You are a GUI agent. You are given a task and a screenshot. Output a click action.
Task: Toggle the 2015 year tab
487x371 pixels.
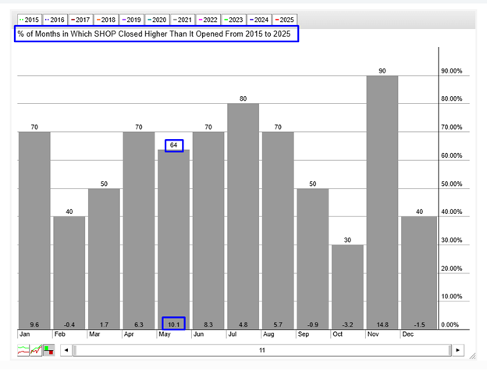pos(30,20)
